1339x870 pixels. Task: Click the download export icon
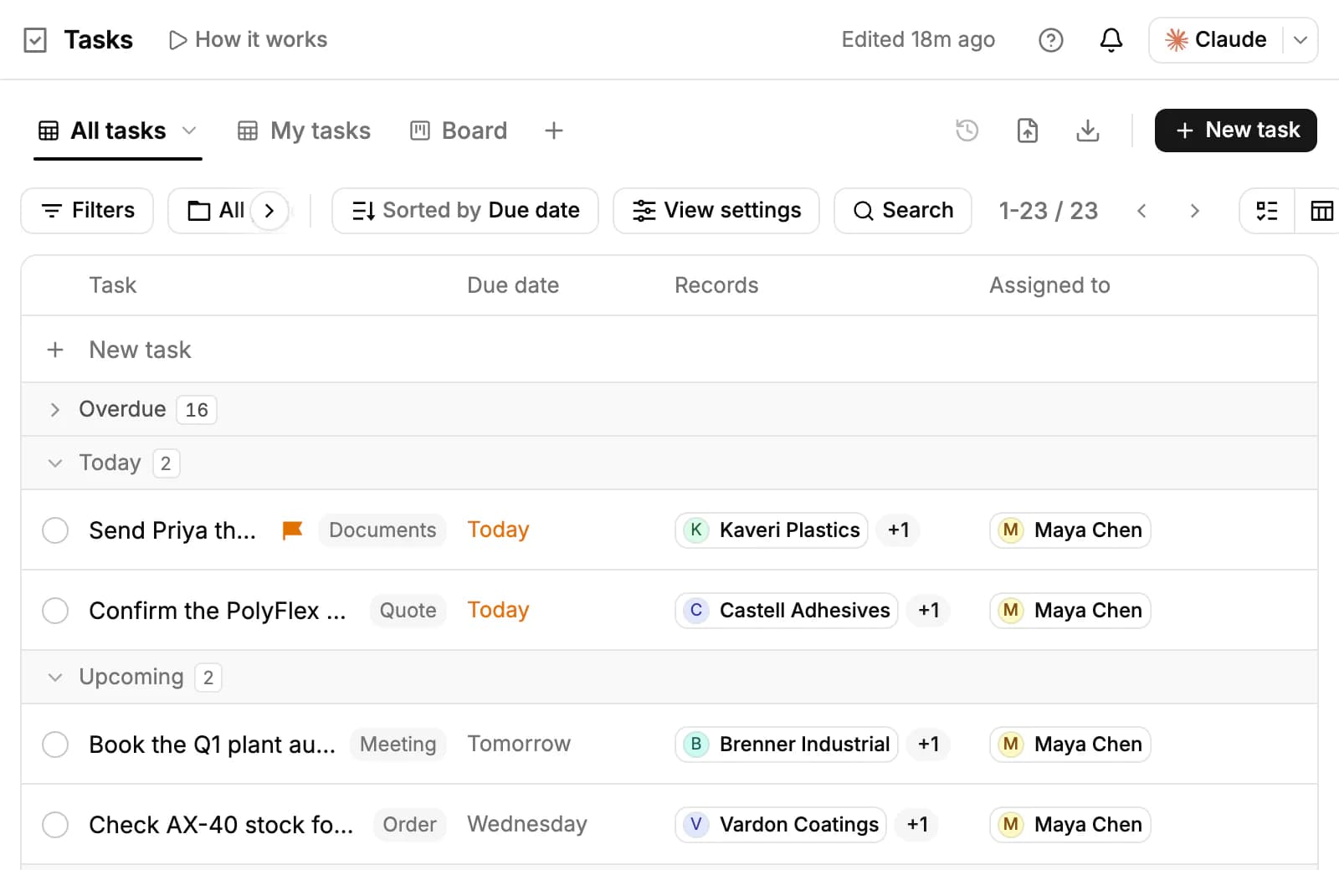click(x=1087, y=130)
